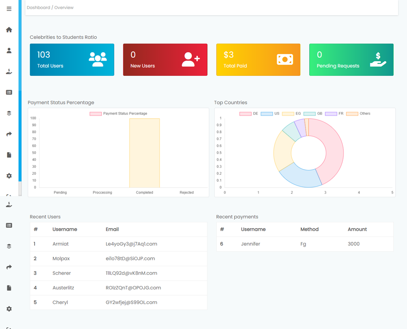Image resolution: width=407 pixels, height=329 pixels.
Task: Click the orange Others legend color swatch
Action: click(352, 114)
